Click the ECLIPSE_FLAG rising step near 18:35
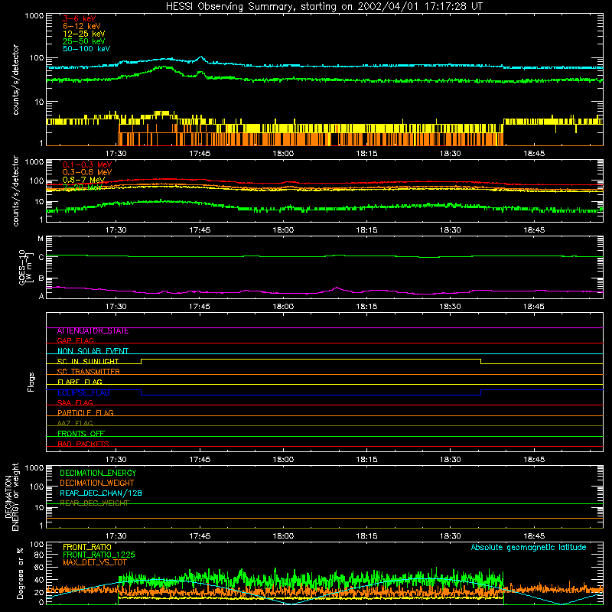 [481, 392]
